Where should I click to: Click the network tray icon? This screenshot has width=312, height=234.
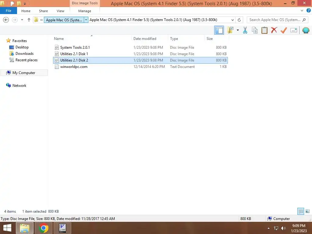tap(276, 228)
